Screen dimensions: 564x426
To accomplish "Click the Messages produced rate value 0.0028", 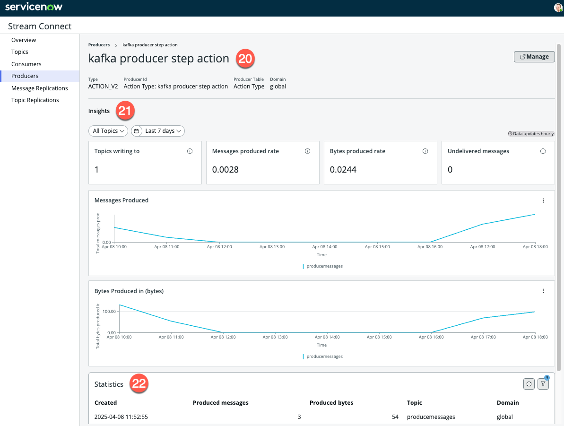I will coord(225,169).
